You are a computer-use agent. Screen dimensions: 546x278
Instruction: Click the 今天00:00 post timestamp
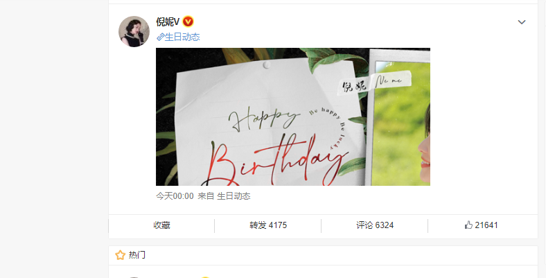tap(175, 196)
